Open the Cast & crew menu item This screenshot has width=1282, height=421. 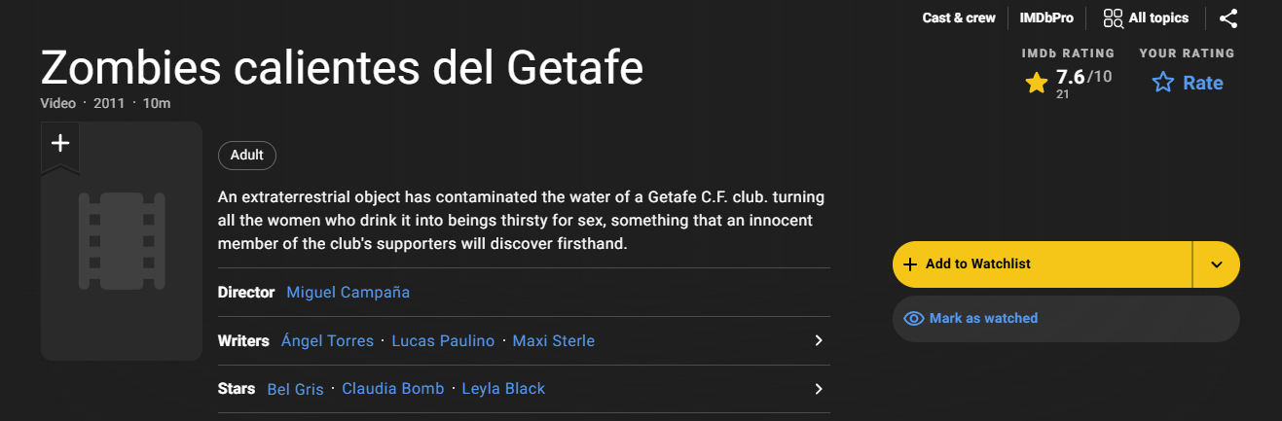(x=959, y=18)
